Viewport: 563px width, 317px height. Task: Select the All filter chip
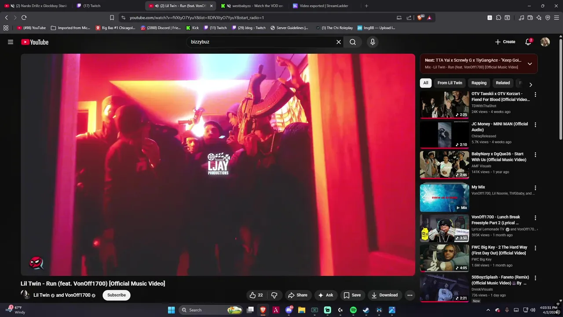click(426, 83)
